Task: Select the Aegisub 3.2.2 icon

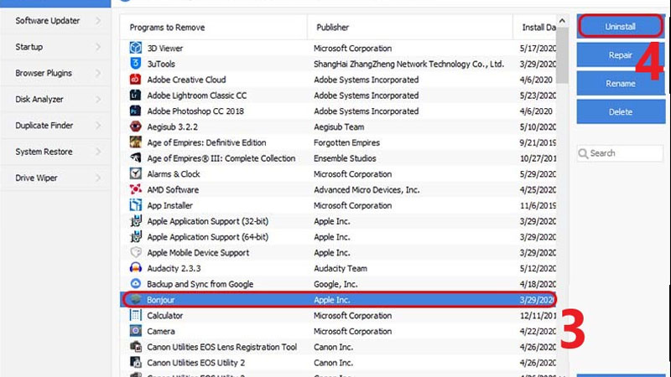Action: pyautogui.click(x=135, y=127)
